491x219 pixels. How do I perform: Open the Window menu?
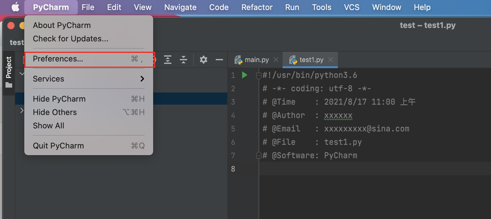(x=386, y=7)
